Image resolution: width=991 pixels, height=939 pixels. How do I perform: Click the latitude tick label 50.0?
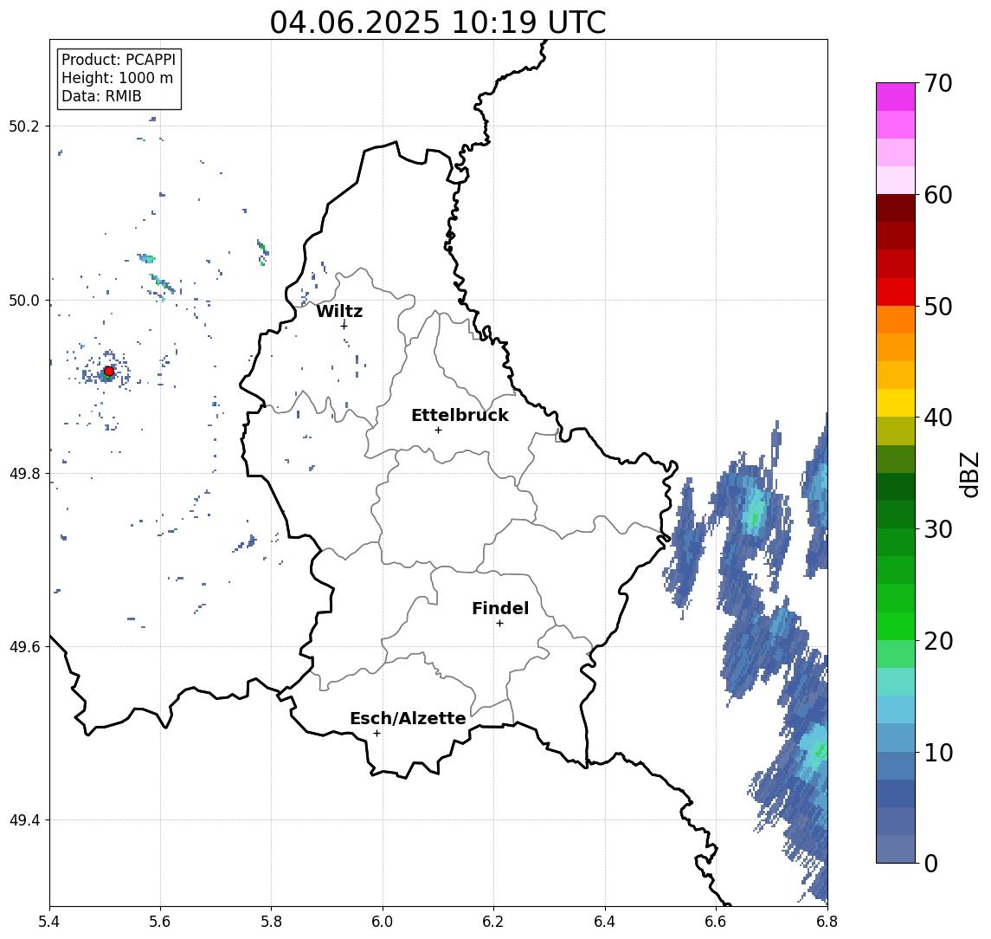click(24, 300)
